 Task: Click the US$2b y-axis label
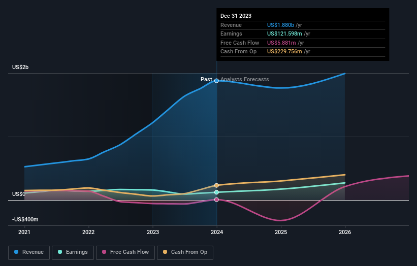[x=20, y=67]
